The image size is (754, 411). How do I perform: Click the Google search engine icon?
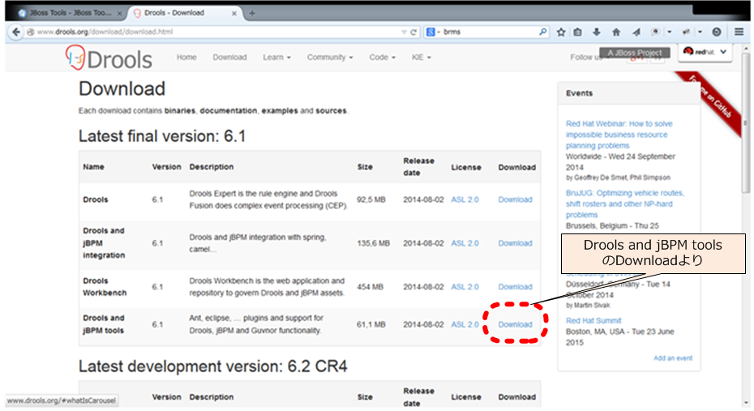coord(431,32)
